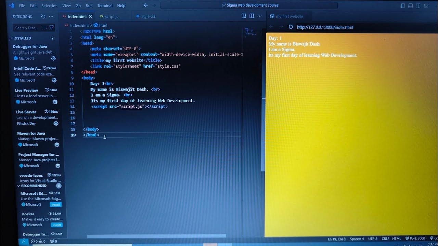Split the editor to the right
This screenshot has height=246, width=438.
click(x=252, y=16)
